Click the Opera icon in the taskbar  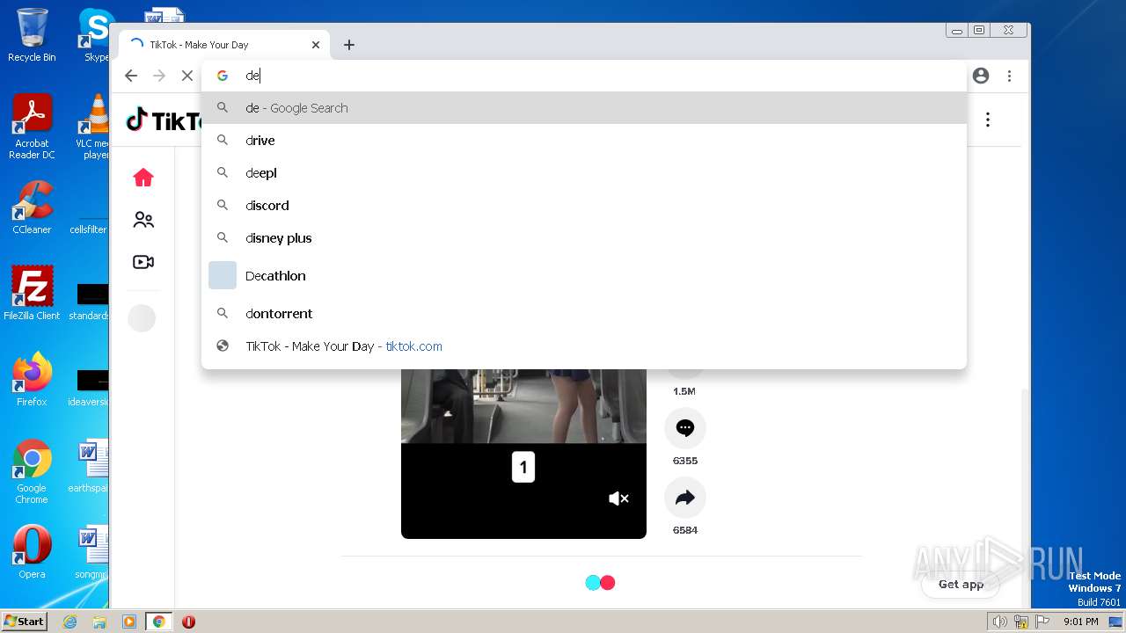188,622
